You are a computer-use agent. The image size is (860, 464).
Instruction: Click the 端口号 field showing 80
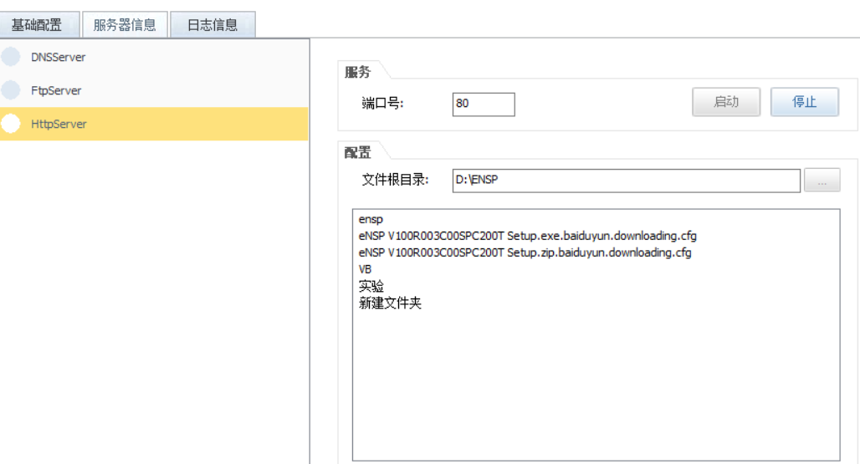tap(484, 104)
